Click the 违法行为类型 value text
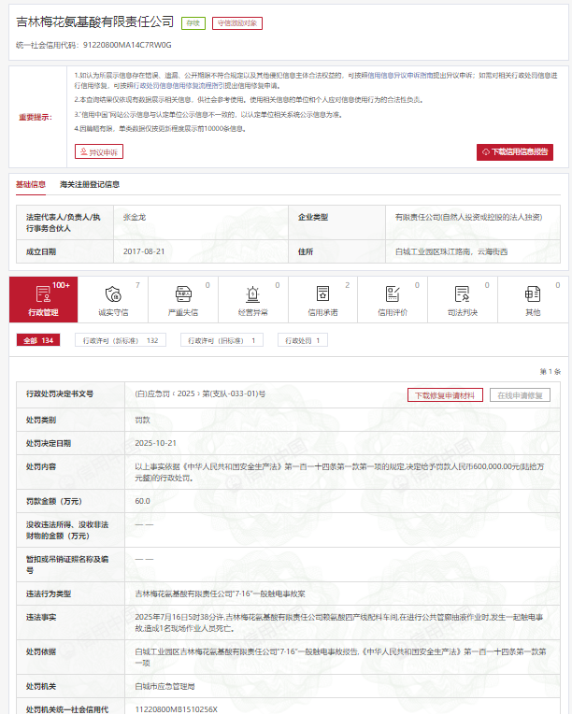Viewport: 572px width, 715px height. pyautogui.click(x=220, y=593)
